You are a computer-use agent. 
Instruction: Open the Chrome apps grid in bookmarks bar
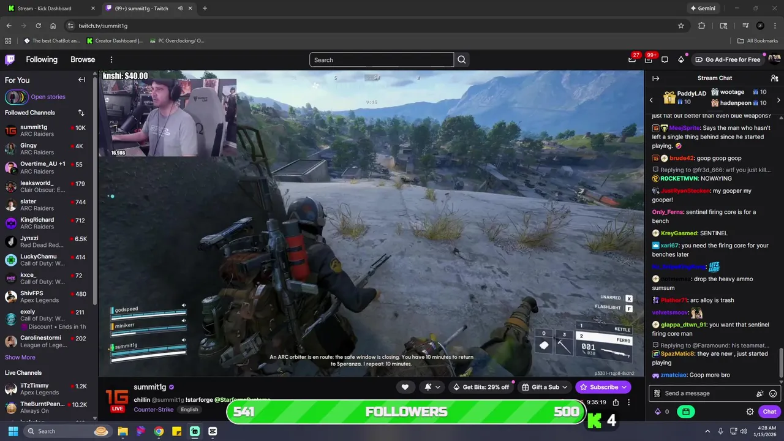[8, 41]
